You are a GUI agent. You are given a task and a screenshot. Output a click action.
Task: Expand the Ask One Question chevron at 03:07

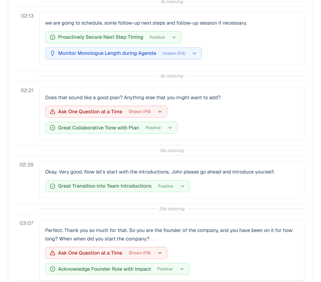pos(160,253)
